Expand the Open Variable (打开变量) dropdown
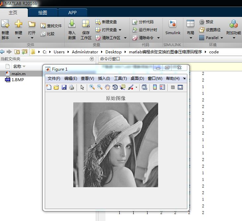 (x=120, y=30)
